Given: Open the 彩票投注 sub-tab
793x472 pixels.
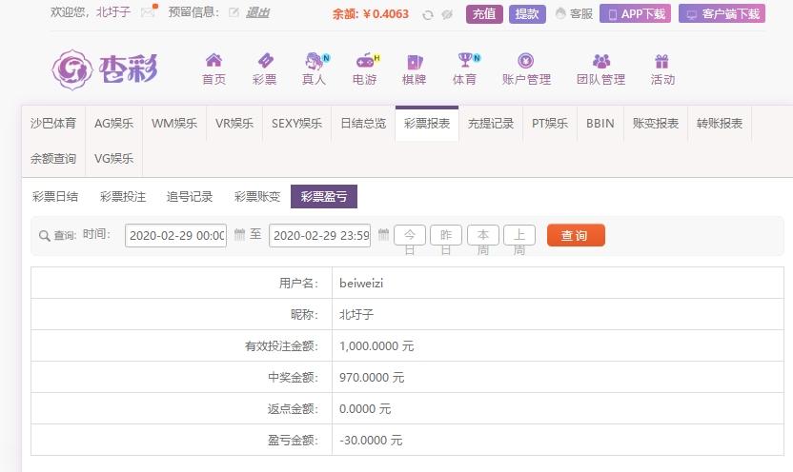Looking at the screenshot, I should (123, 196).
